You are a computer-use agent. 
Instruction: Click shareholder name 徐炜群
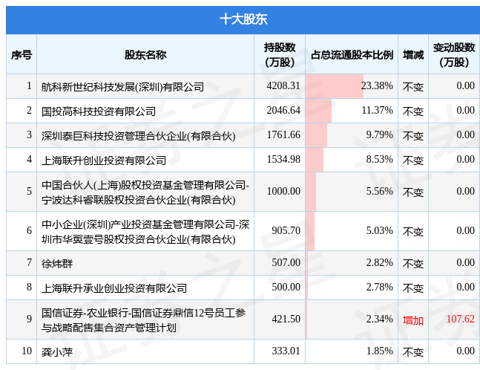(x=57, y=263)
